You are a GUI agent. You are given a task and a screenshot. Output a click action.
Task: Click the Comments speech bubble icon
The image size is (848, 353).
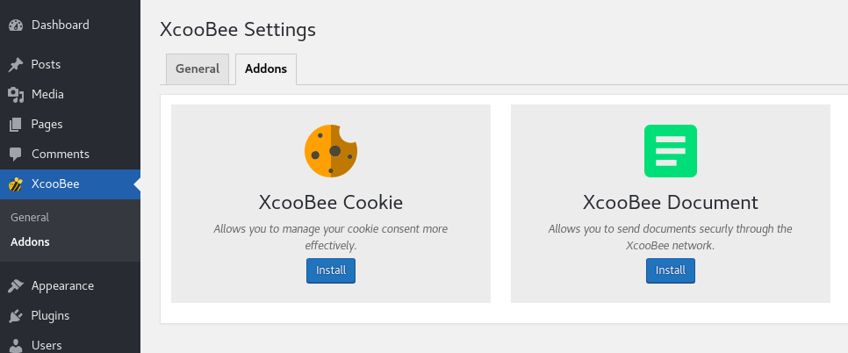(16, 155)
